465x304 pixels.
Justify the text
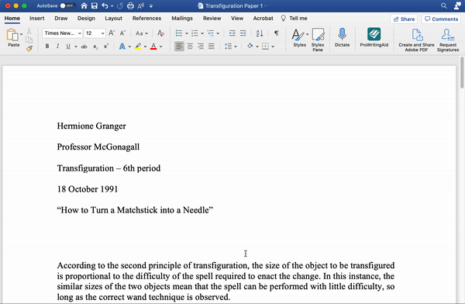(211, 47)
